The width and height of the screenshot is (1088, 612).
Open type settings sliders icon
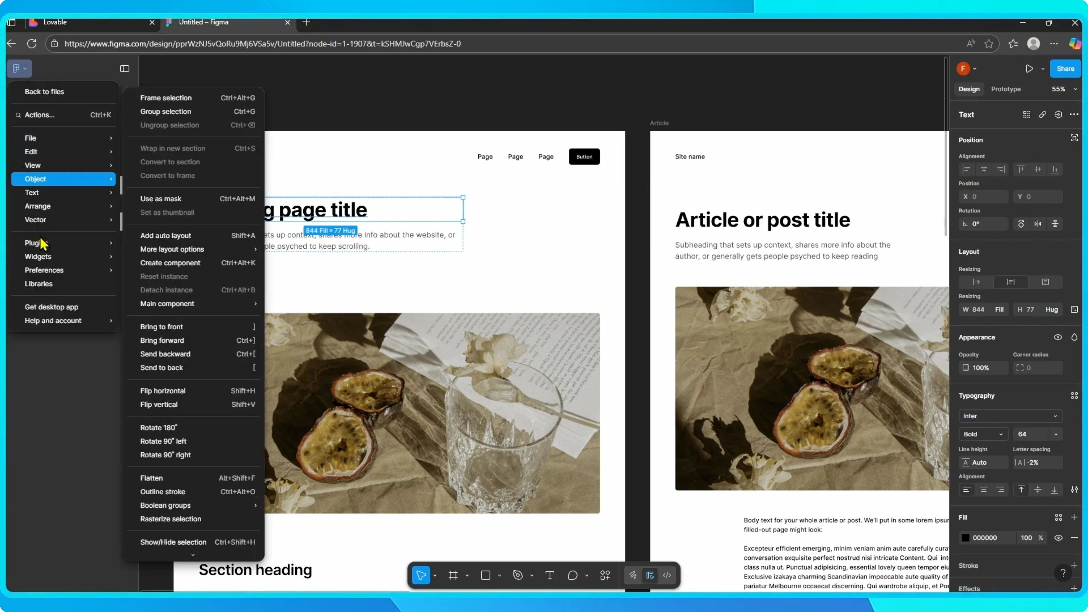(1074, 490)
